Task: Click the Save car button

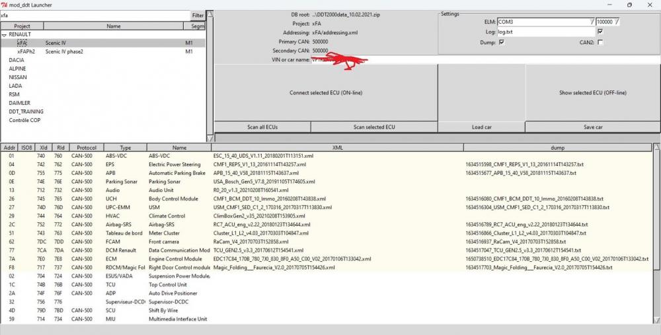Action: (593, 127)
